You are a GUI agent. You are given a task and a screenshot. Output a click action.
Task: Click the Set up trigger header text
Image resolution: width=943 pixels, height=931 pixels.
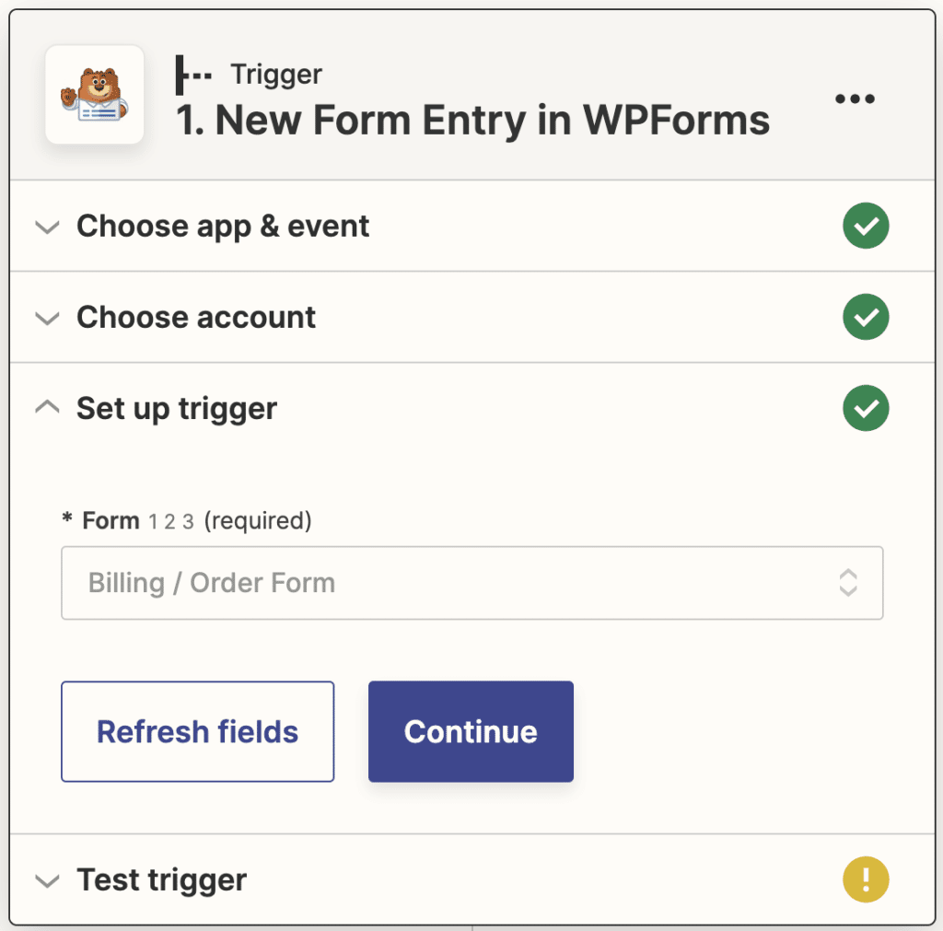176,408
